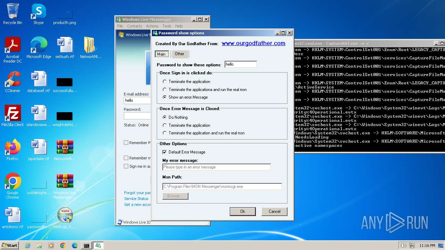Switch to the Other tab
The width and height of the screenshot is (445, 250).
[x=180, y=54]
